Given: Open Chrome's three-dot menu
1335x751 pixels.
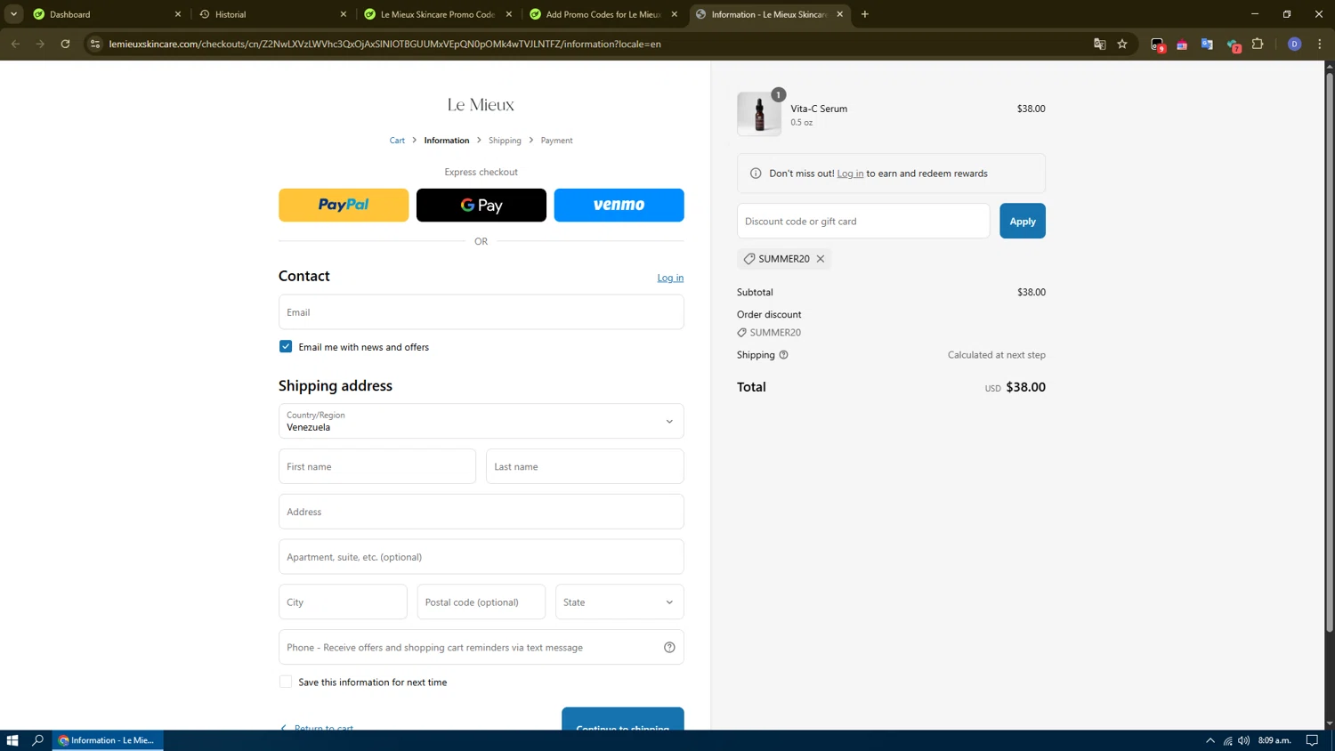Looking at the screenshot, I should click(1320, 44).
